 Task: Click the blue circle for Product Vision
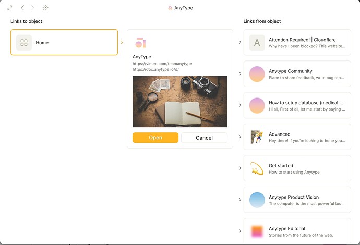tap(257, 200)
